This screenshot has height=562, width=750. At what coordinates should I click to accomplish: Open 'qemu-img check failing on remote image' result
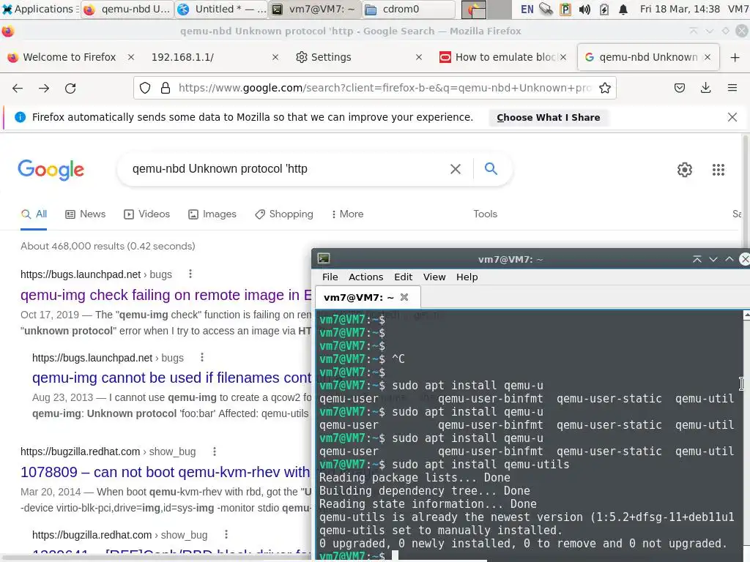(166, 296)
